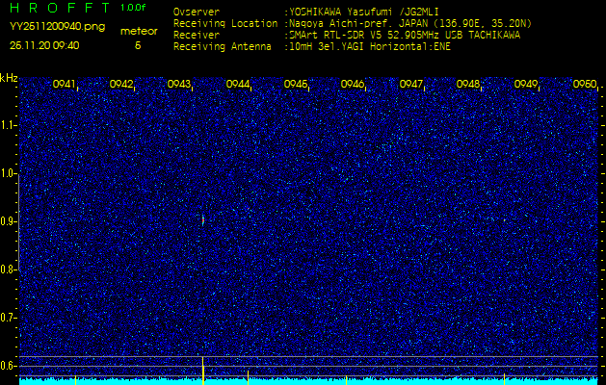Image resolution: width=606 pixels, height=385 pixels.
Task: Select the 0947 time marker
Action: (410, 85)
